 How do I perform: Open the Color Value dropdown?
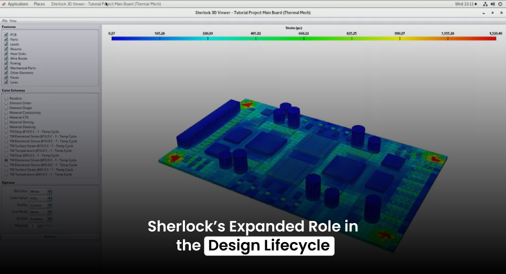40,198
